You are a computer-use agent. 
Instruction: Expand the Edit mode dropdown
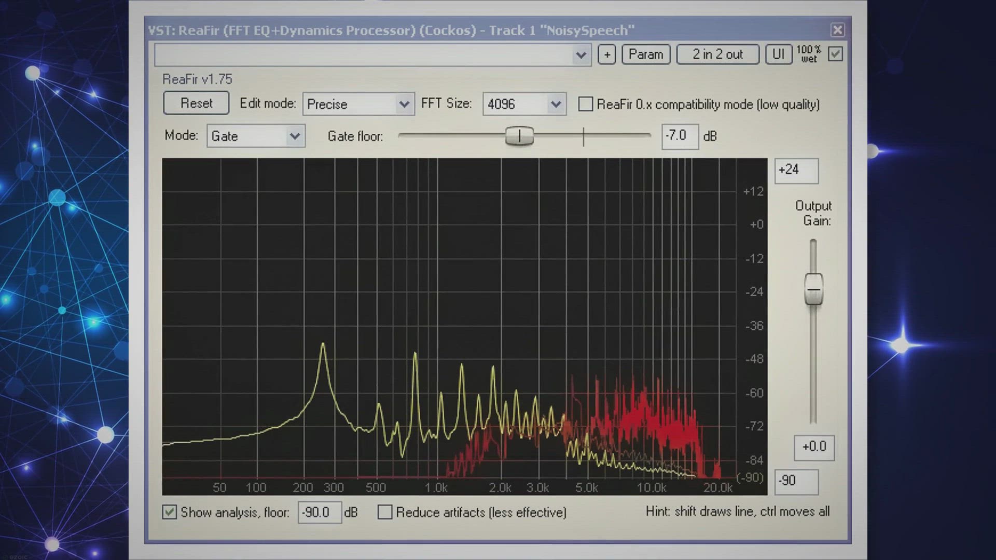(404, 104)
